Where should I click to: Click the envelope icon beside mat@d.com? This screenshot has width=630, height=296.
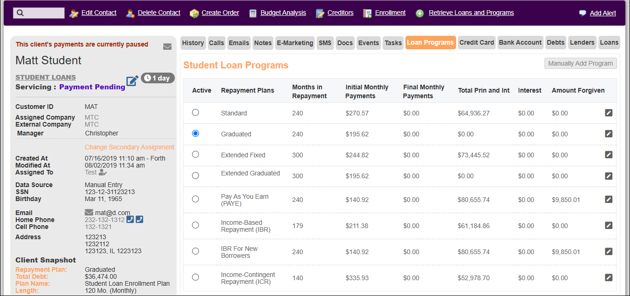[89, 213]
